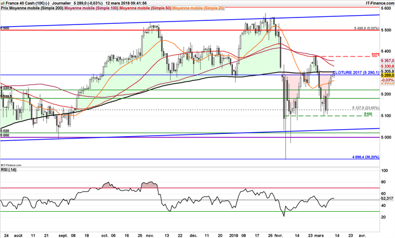Viewport: 395px width, 238px height.
Task: Click the 5 180,5 support level label
Action: pos(6,97)
